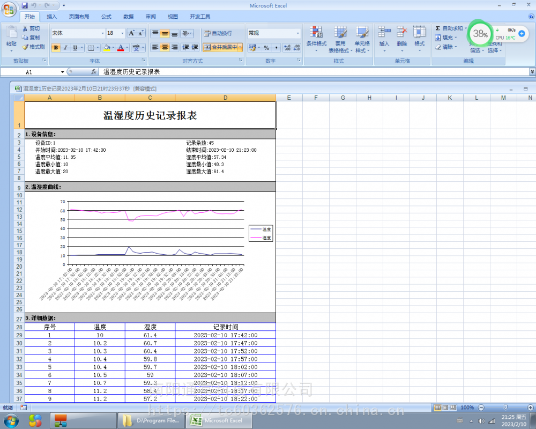Screen dimensions: 536x429
Task: Open the 页面布局 (Page Layout) tab
Action: [79, 17]
